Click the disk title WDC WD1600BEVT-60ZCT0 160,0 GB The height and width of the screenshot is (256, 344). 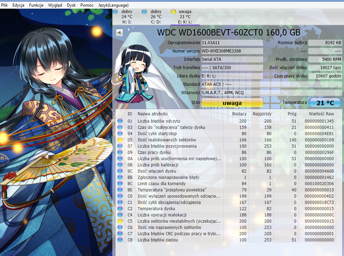click(x=229, y=33)
